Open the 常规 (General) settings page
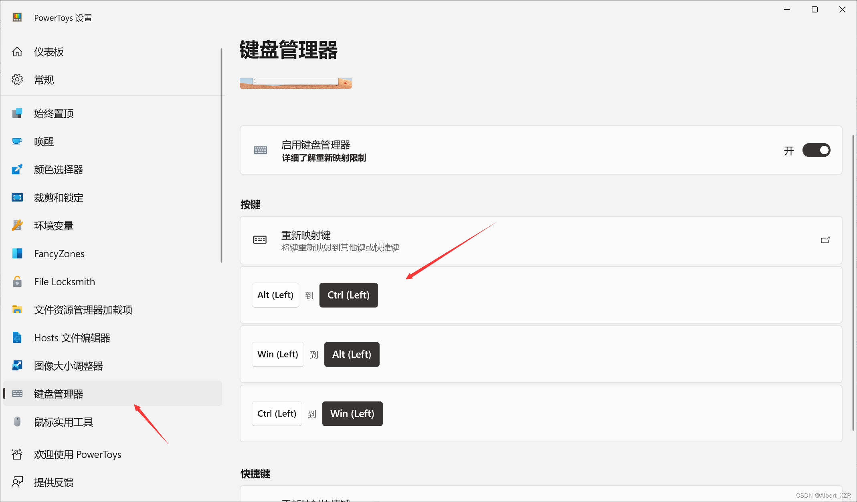 (44, 79)
